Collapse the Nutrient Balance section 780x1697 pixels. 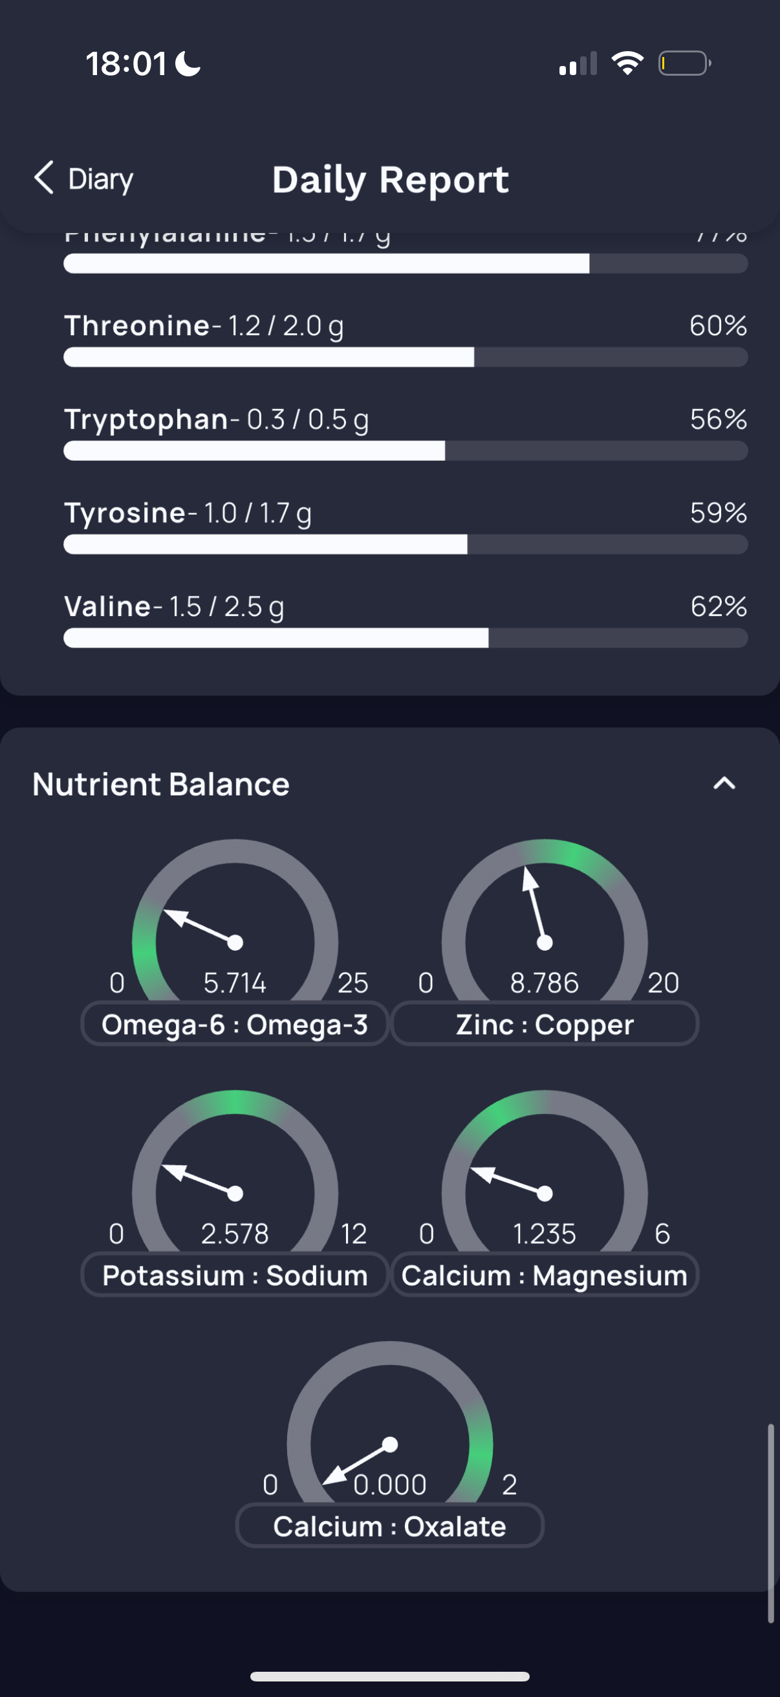click(x=724, y=783)
